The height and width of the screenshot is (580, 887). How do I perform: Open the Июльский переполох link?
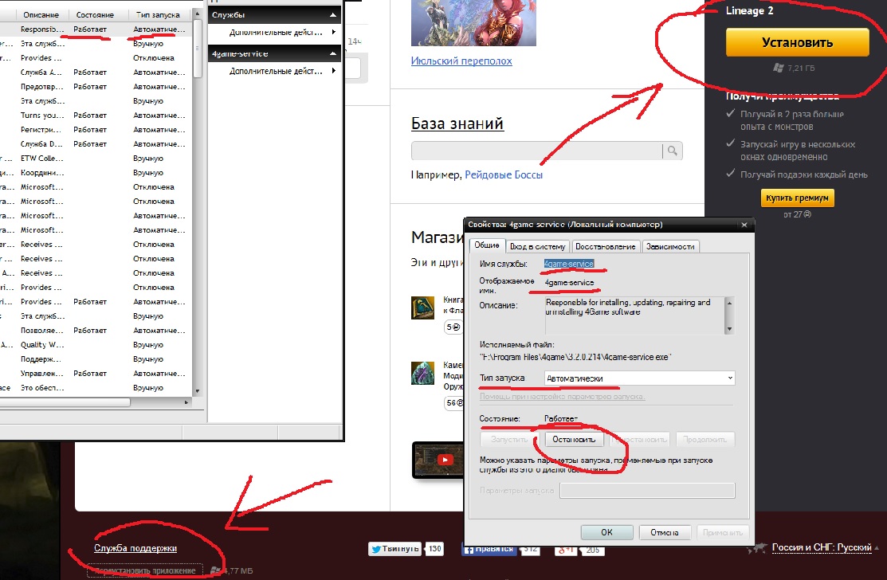[x=461, y=61]
